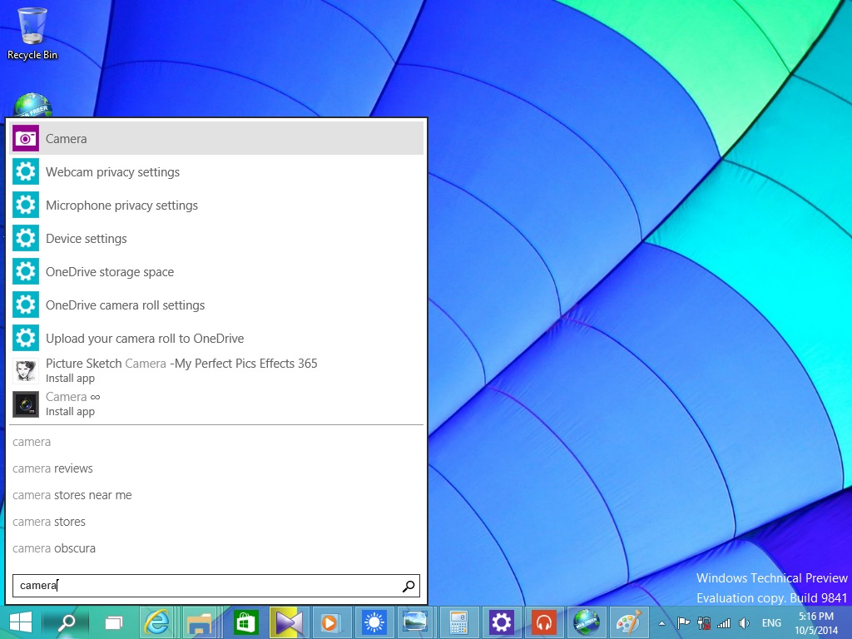Open the Music headphones app on taskbar
Image resolution: width=852 pixels, height=639 pixels.
point(544,622)
